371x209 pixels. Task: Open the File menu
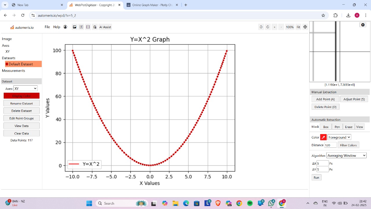tap(47, 27)
